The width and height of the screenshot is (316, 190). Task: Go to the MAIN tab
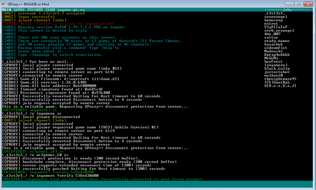6,10
